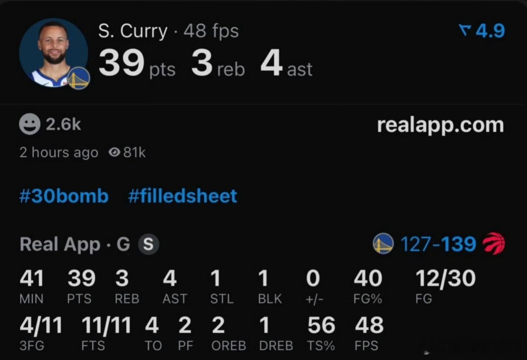
Task: Click the 12/30 FG stat
Action: tap(445, 279)
